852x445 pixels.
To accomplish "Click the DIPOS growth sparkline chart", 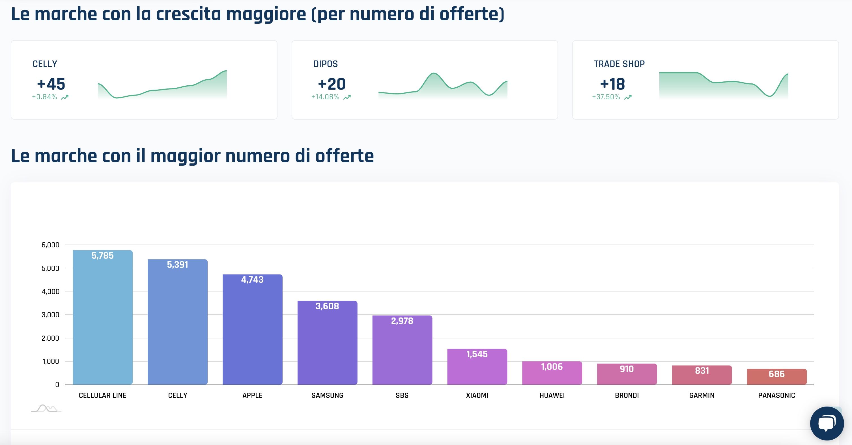I will tap(442, 86).
